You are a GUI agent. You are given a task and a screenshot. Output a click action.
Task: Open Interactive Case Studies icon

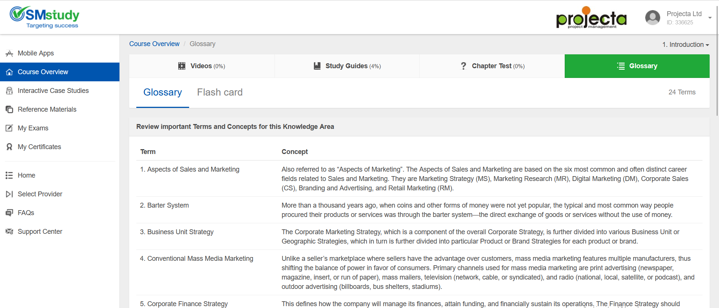click(x=9, y=91)
